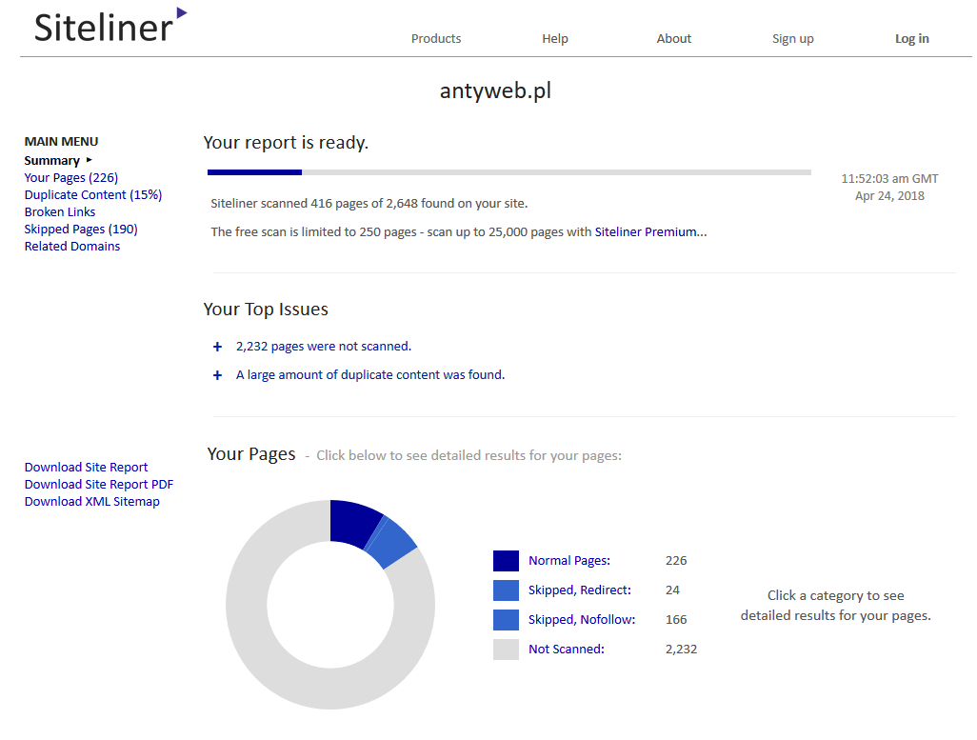Click the Normal Pages legend link
The image size is (977, 740).
pyautogui.click(x=569, y=560)
